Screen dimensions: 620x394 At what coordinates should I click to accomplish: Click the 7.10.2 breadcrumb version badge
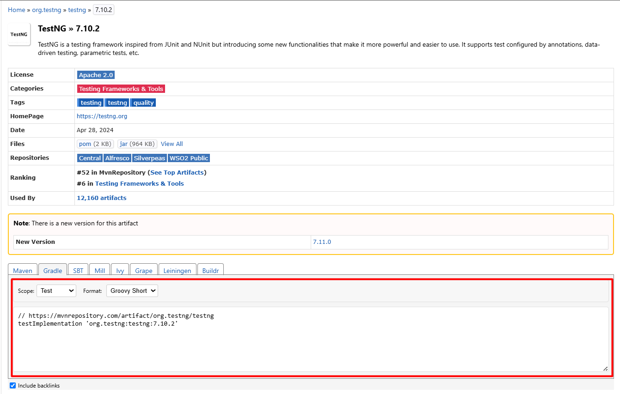[x=104, y=10]
